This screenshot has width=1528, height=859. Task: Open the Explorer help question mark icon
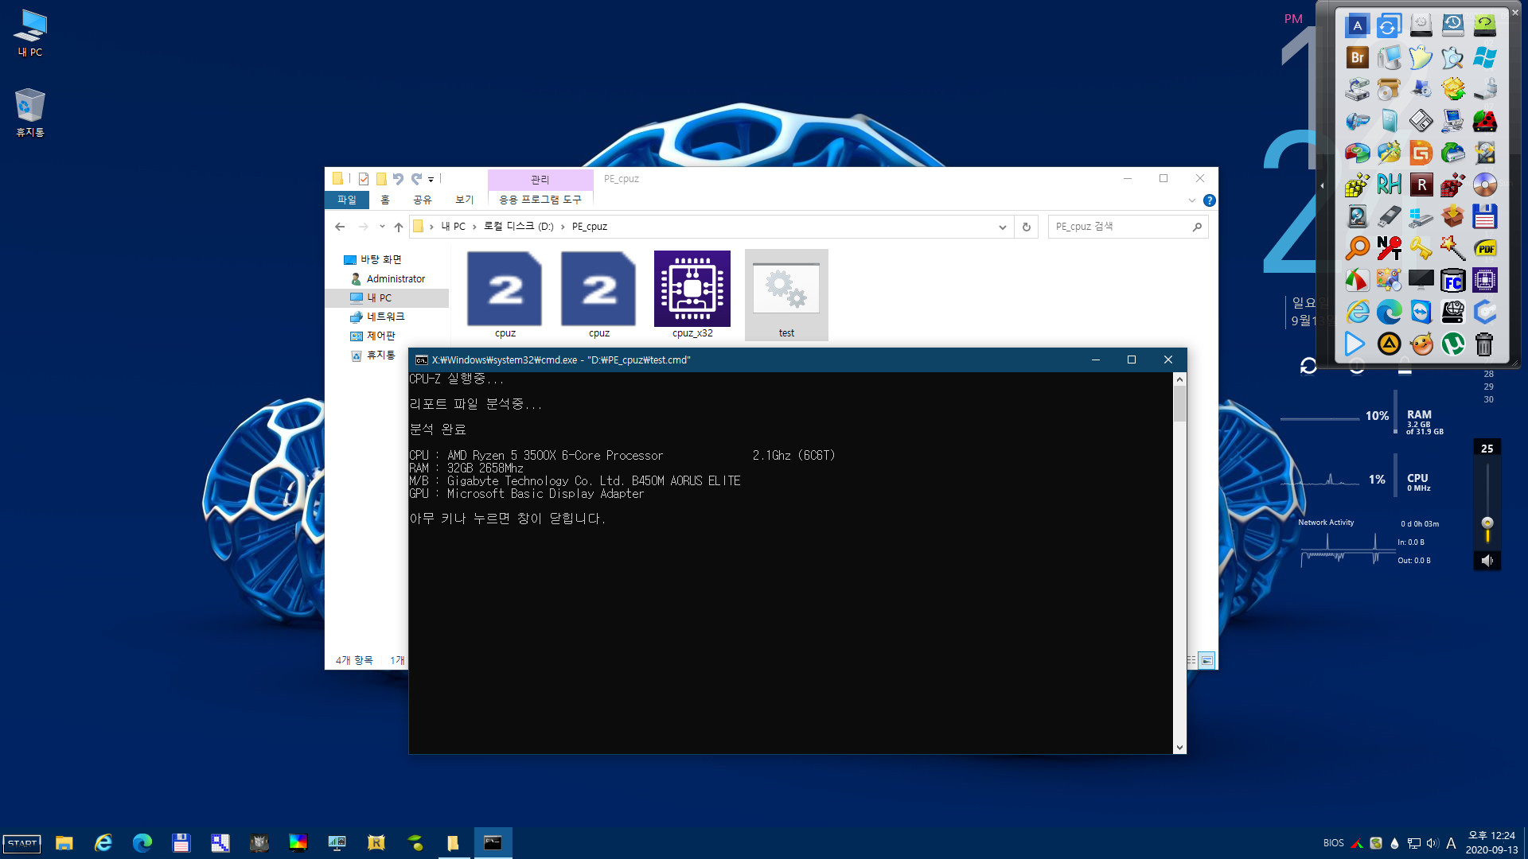point(1209,200)
